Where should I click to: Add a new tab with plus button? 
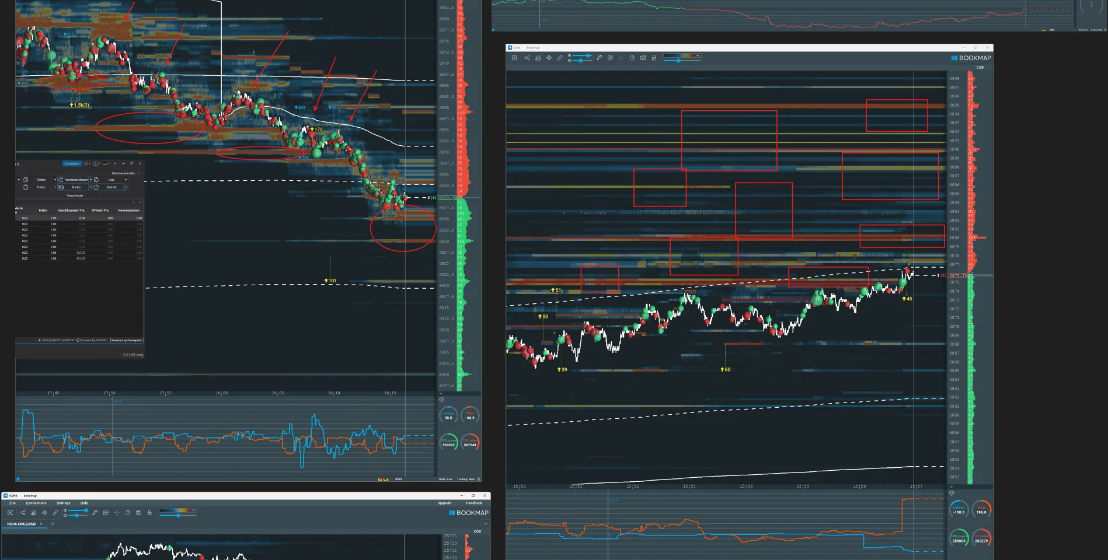click(53, 524)
